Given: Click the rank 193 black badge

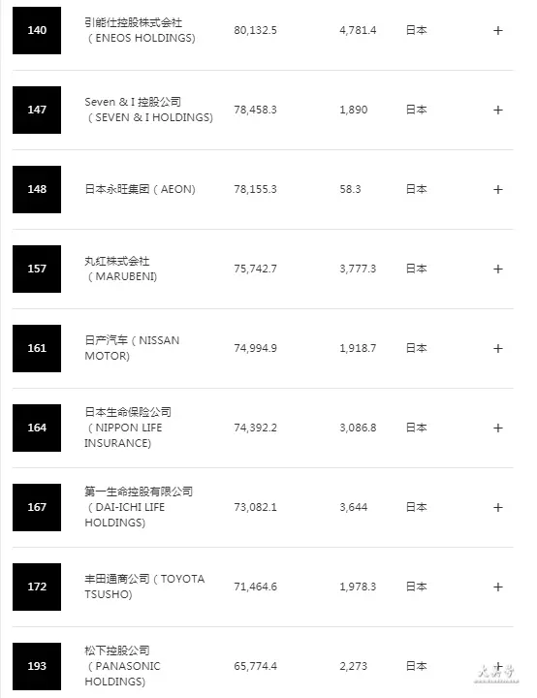Looking at the screenshot, I should (x=37, y=666).
